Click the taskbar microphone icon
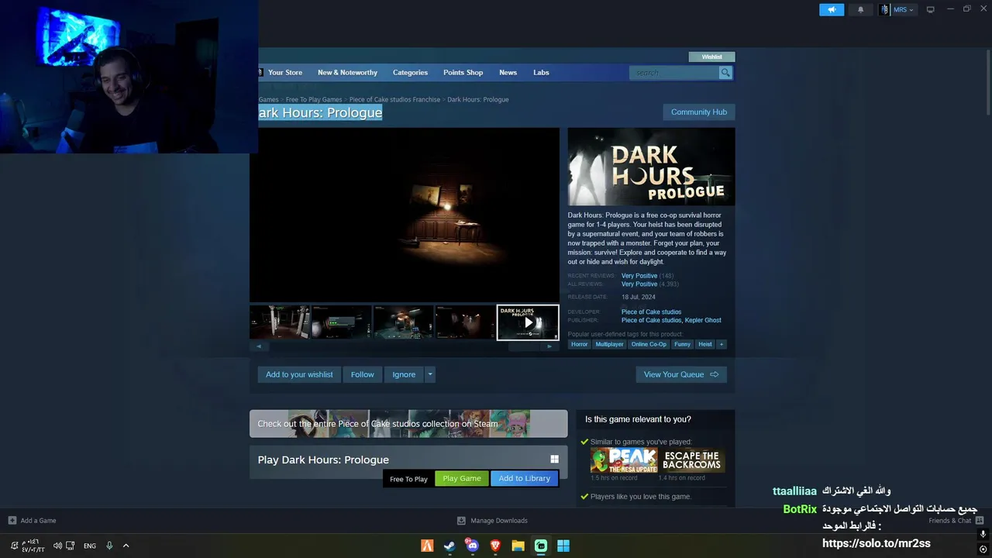Image resolution: width=992 pixels, height=558 pixels. pos(109,546)
